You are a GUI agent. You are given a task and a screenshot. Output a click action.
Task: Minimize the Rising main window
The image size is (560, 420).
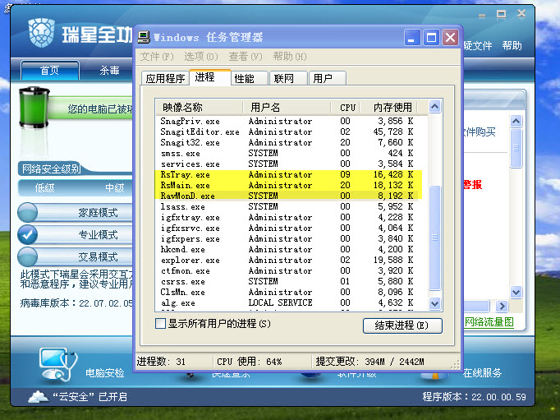tap(482, 15)
